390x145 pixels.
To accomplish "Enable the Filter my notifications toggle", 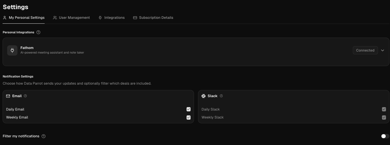I will 385,136.
